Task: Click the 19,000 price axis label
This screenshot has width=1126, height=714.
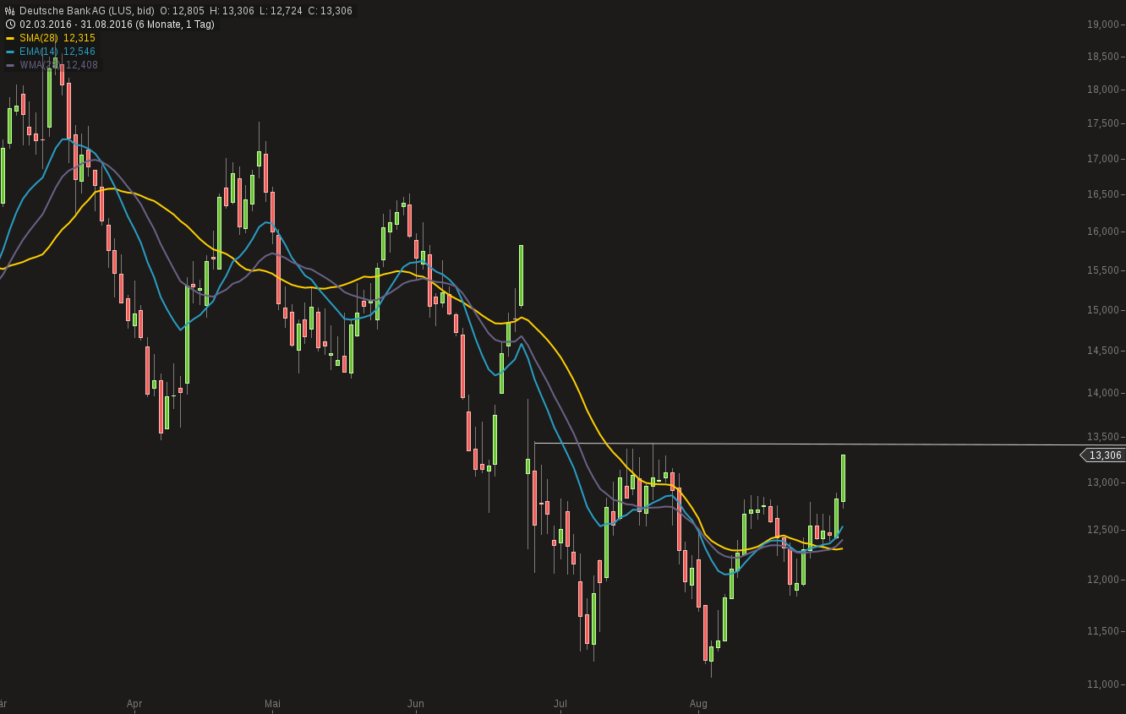Action: [x=1103, y=25]
